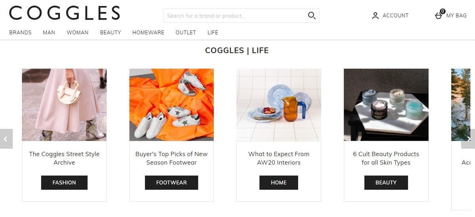Open the Woman menu
475x217 pixels.
tap(78, 32)
